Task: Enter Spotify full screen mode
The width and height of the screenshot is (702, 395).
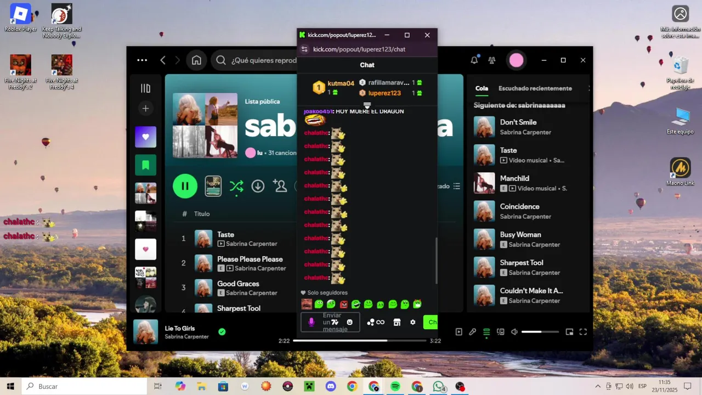Action: point(583,332)
